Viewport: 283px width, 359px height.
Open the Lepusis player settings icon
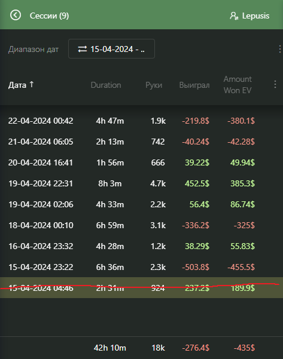pyautogui.click(x=234, y=16)
